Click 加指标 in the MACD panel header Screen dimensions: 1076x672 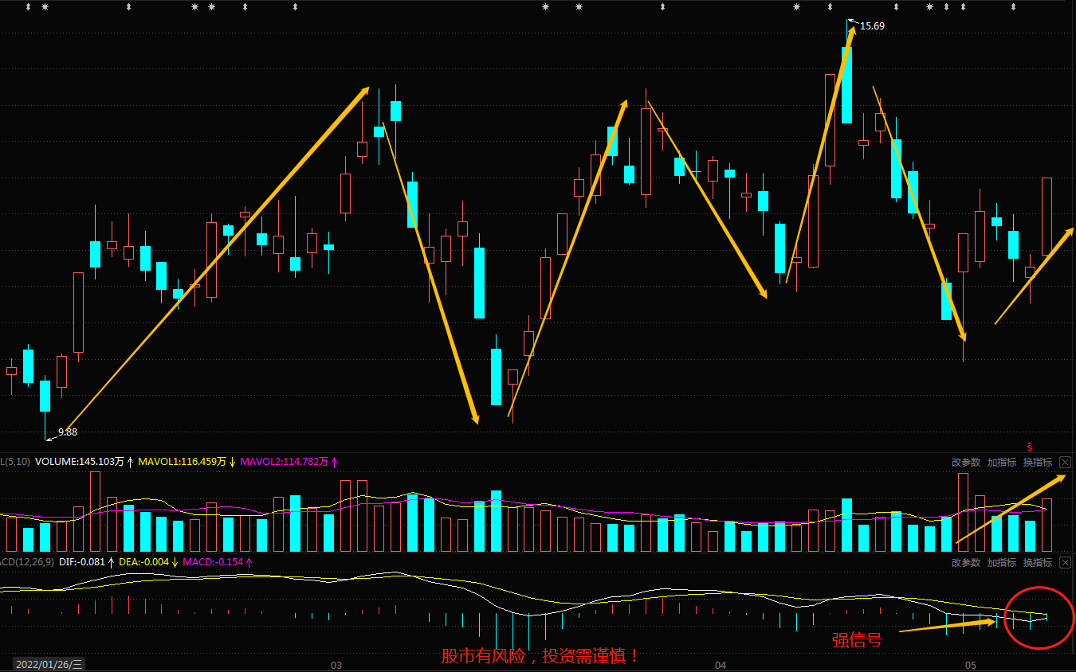(x=1002, y=563)
